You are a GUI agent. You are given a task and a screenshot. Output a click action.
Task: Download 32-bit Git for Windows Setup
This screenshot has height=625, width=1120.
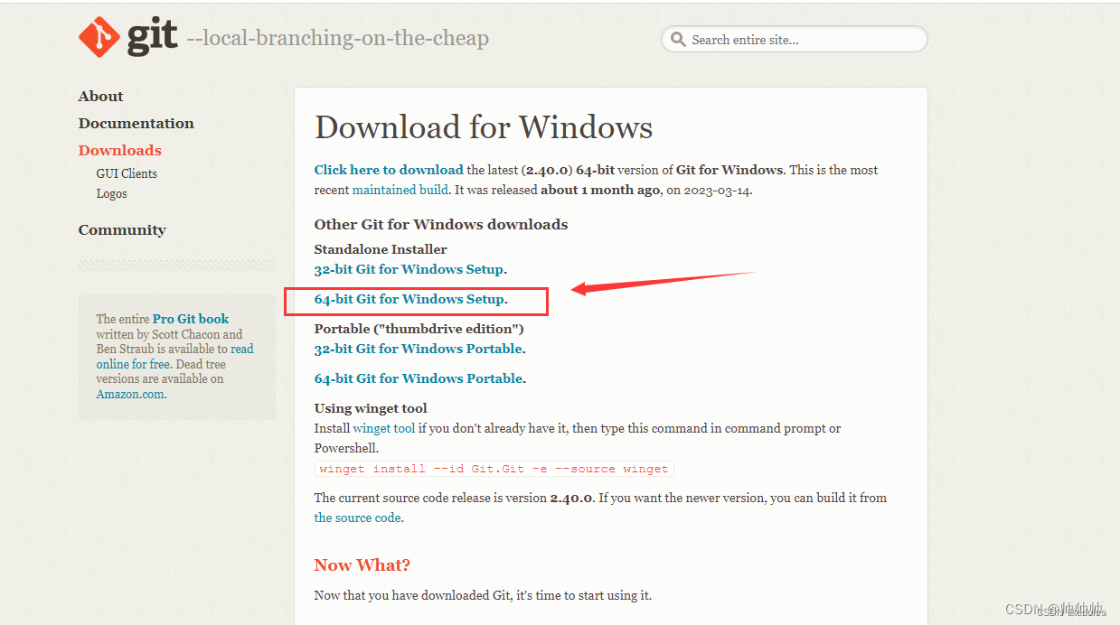pos(409,269)
